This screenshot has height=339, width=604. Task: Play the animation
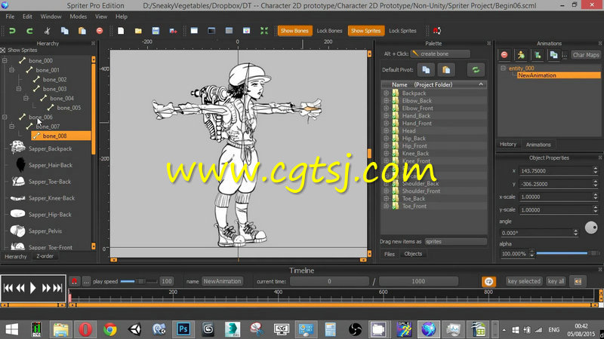pos(32,288)
